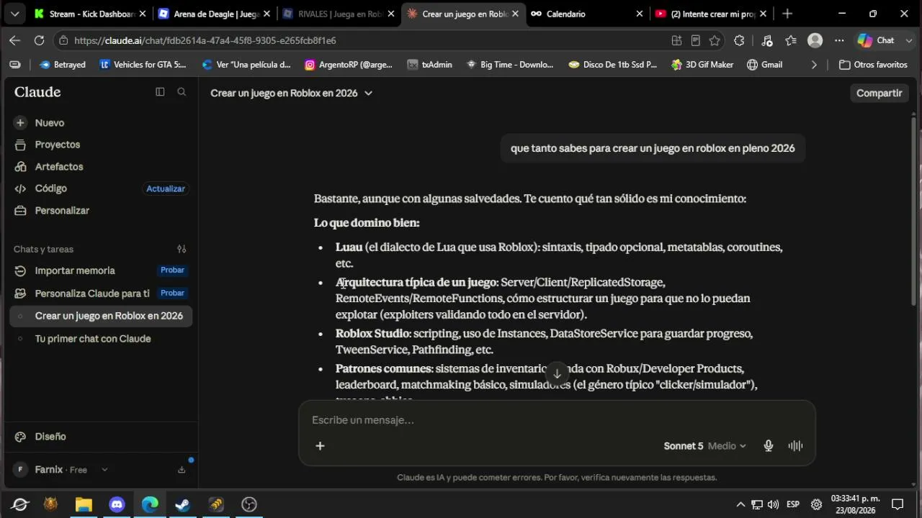Open Steam from the taskbar
Viewport: 922px width, 518px height.
tap(183, 504)
